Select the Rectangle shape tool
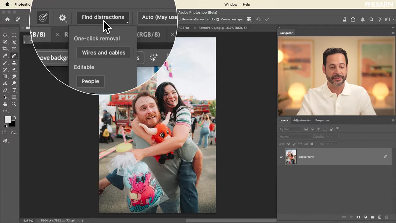The height and width of the screenshot is (223, 396). coord(14,97)
